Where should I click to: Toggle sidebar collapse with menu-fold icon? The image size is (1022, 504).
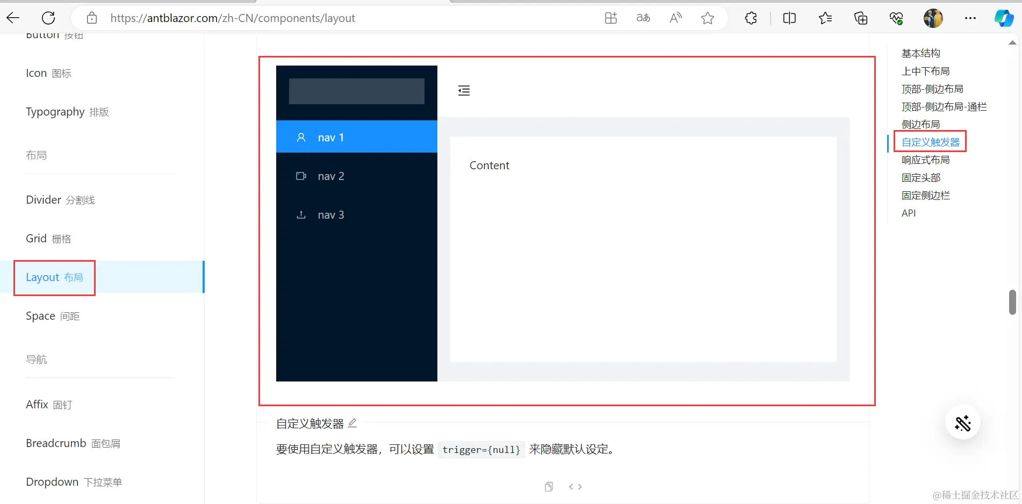point(464,90)
